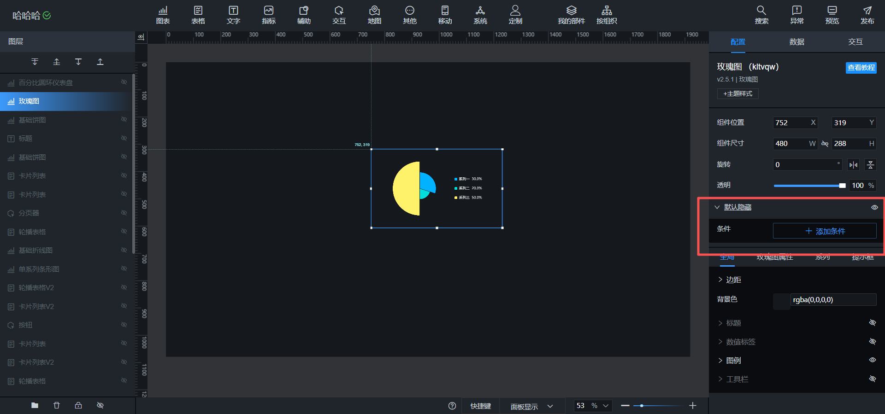Open the 表格 table components menu

[x=198, y=15]
